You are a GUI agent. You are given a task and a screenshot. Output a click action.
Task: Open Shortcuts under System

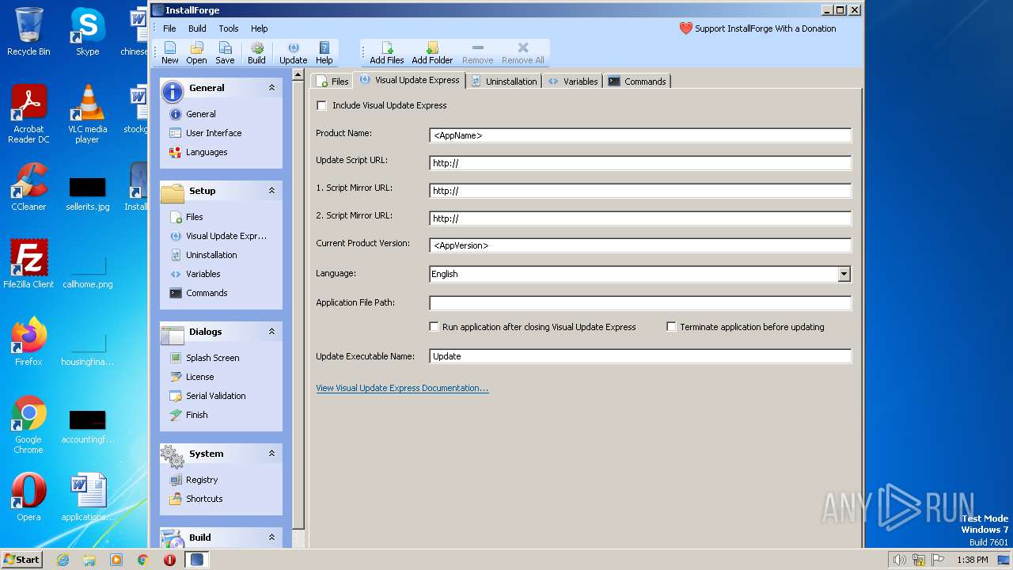[195, 499]
